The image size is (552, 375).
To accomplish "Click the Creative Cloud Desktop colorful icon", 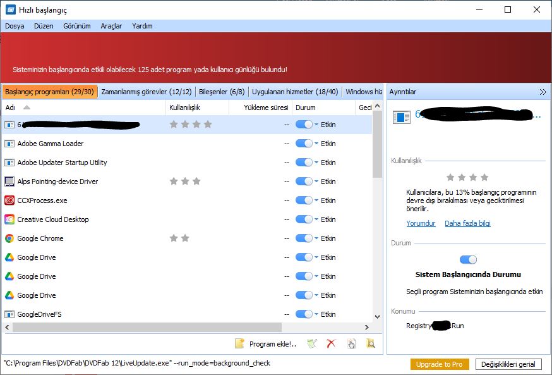I will pyautogui.click(x=9, y=219).
